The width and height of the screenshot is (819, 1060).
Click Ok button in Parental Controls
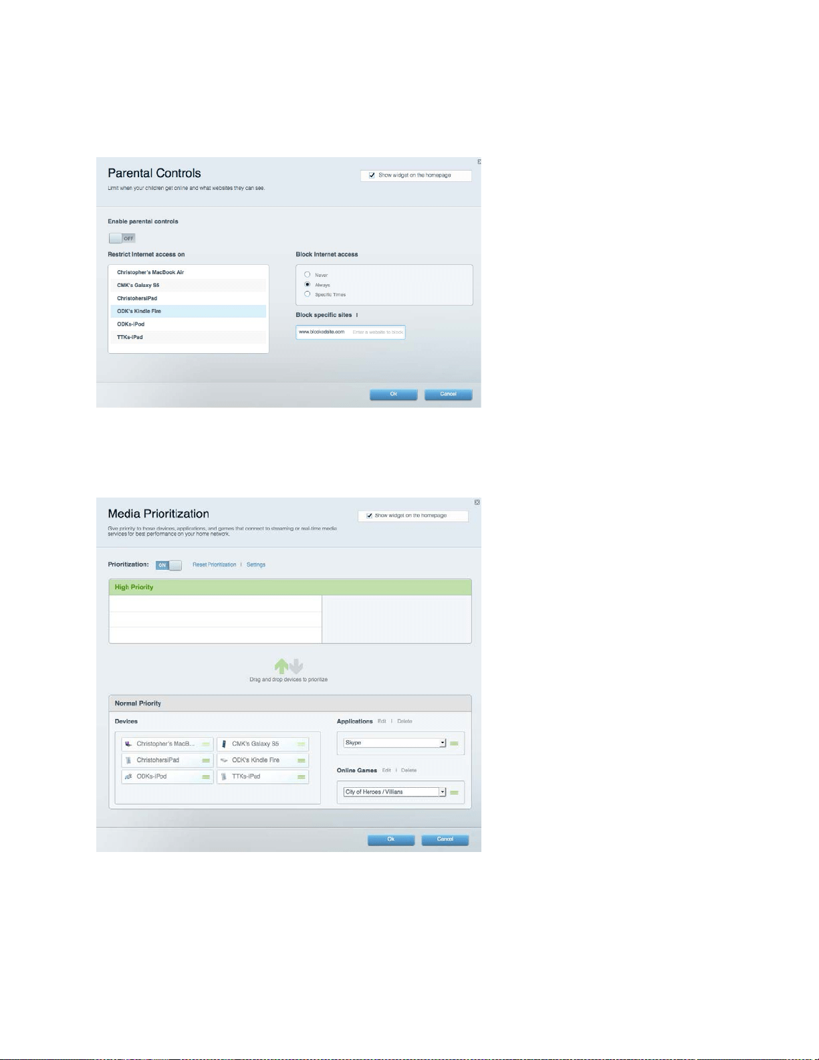click(x=394, y=395)
